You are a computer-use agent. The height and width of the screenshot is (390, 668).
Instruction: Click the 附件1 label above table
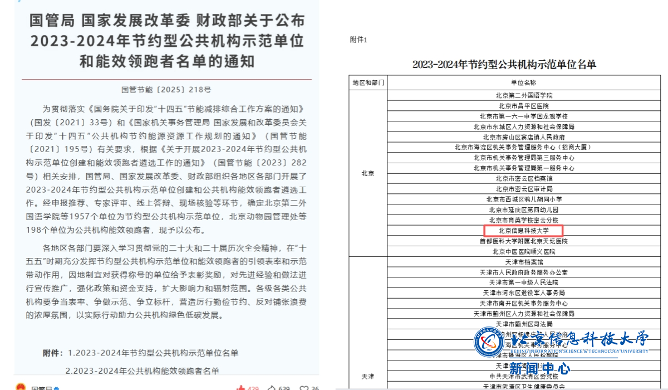(358, 40)
